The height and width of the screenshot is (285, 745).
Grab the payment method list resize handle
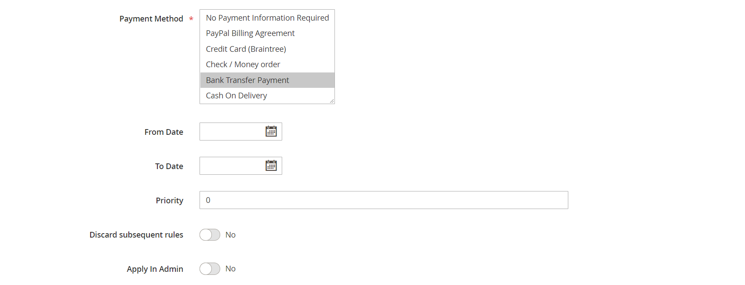332,101
